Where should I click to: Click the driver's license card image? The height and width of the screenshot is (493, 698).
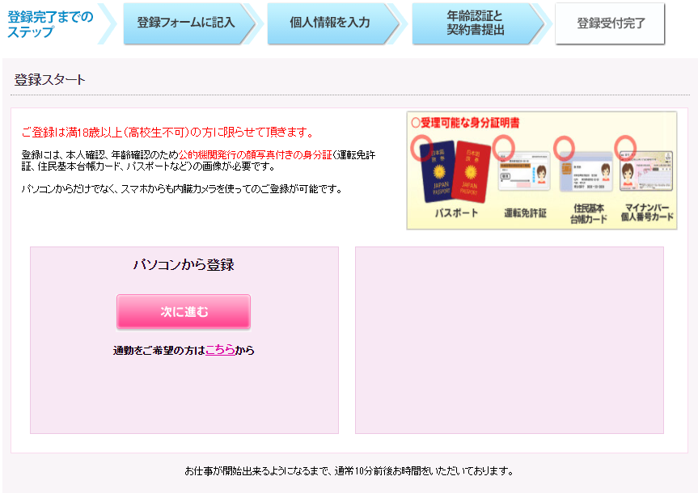(524, 172)
